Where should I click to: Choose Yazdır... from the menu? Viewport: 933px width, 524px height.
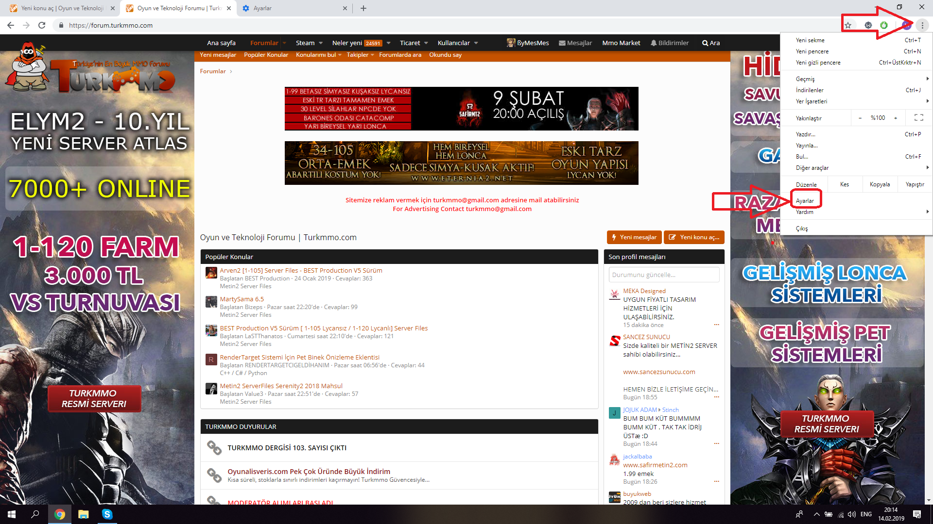click(857, 134)
